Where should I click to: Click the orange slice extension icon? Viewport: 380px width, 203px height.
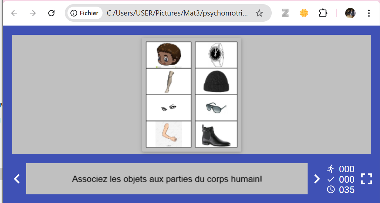coord(304,13)
